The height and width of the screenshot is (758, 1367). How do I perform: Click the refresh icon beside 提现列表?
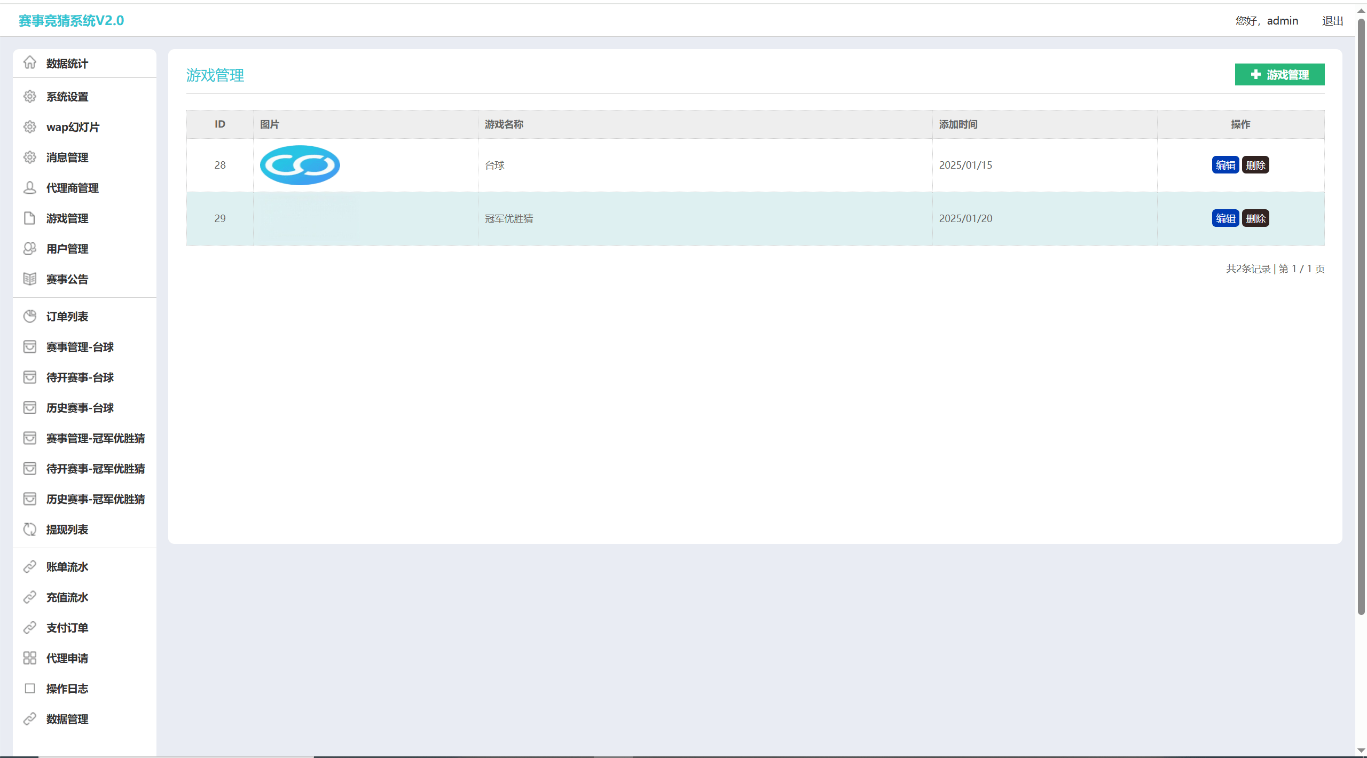(30, 530)
